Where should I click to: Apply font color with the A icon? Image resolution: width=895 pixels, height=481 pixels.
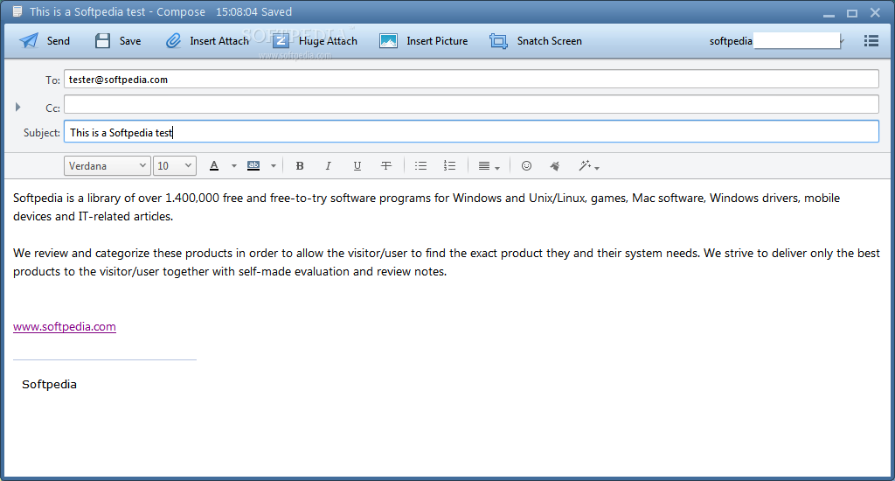click(x=214, y=165)
